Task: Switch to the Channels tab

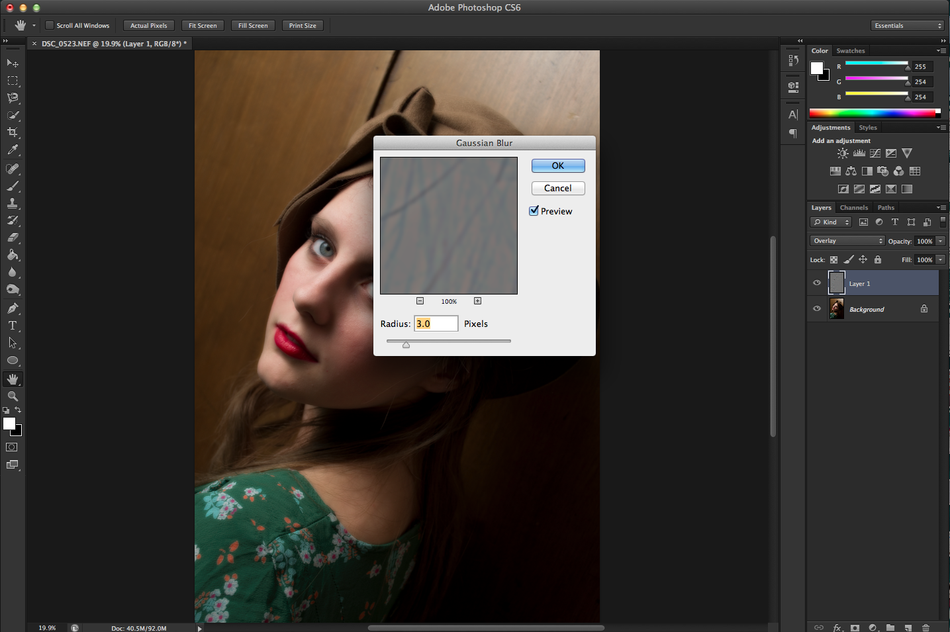Action: [x=853, y=208]
